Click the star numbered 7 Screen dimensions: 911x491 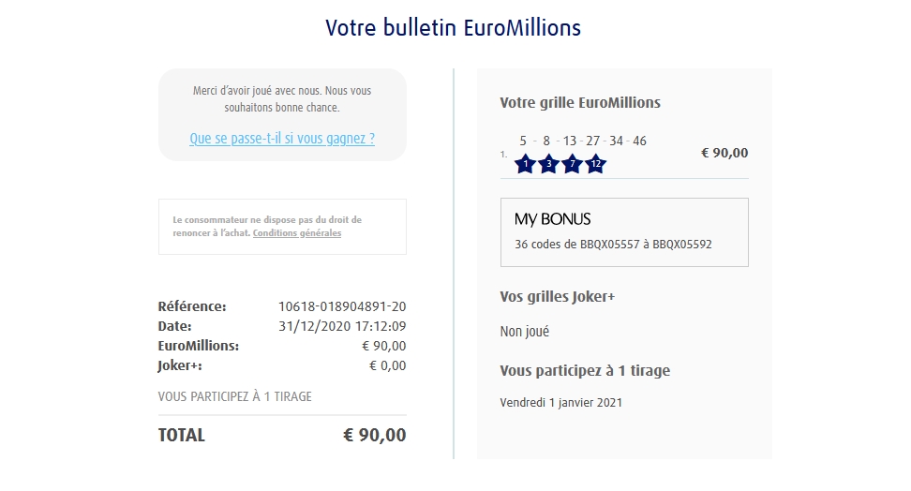pos(573,165)
